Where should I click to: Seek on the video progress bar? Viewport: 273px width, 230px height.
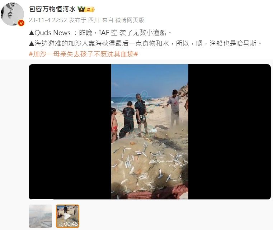[x=150, y=199]
